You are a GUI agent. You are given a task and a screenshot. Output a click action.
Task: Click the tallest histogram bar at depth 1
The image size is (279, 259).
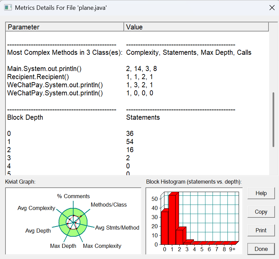click(x=173, y=219)
